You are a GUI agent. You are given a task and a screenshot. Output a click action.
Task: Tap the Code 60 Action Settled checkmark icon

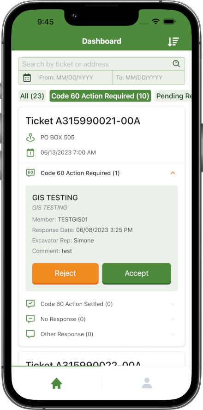(30, 304)
